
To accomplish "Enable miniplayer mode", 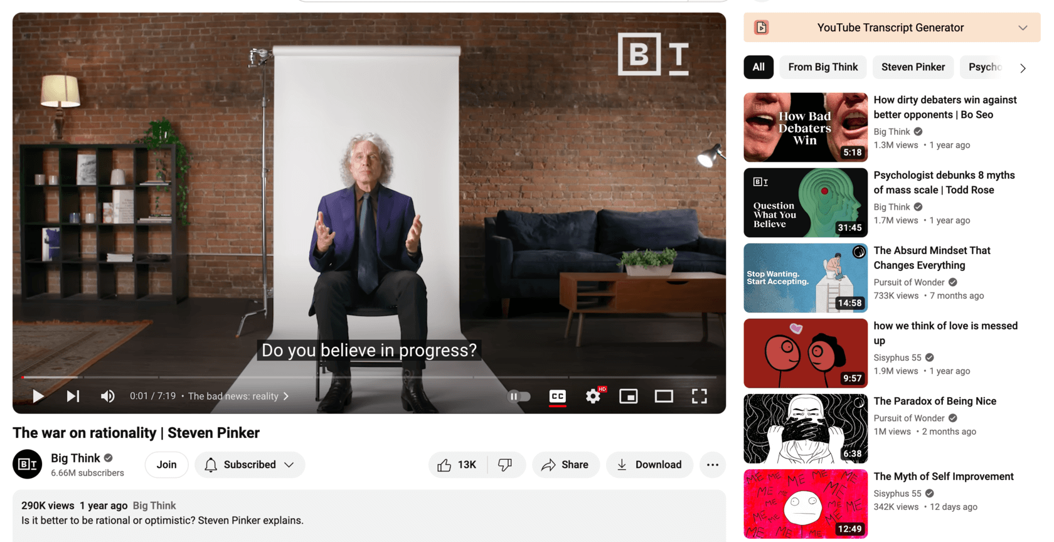I will [628, 396].
